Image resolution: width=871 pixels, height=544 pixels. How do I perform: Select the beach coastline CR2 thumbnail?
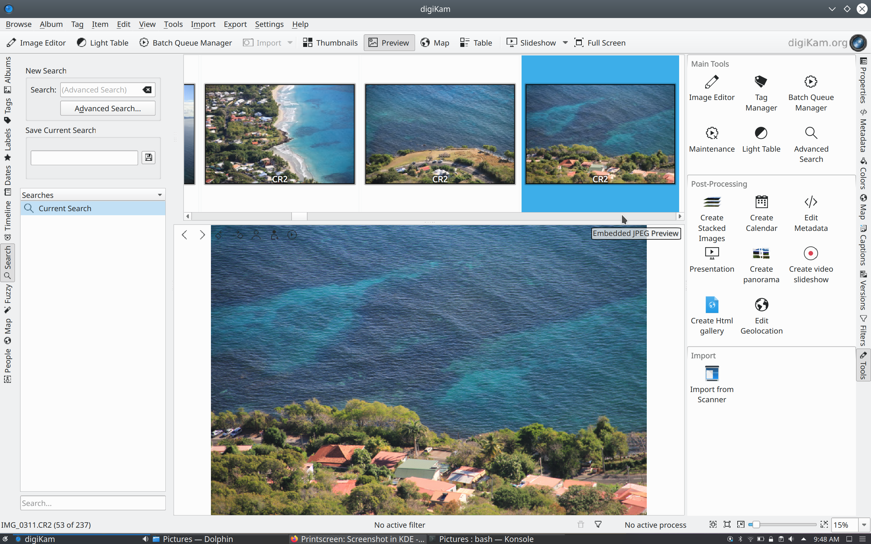(280, 134)
